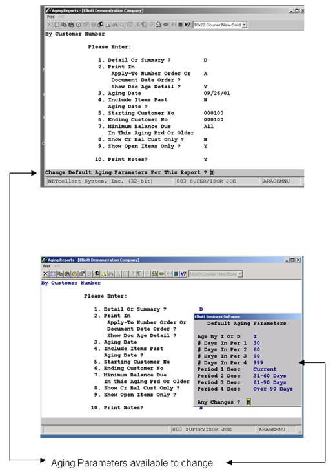Click the Period 3 Desc value 61-90 Days
The image size is (335, 474).
269,382
